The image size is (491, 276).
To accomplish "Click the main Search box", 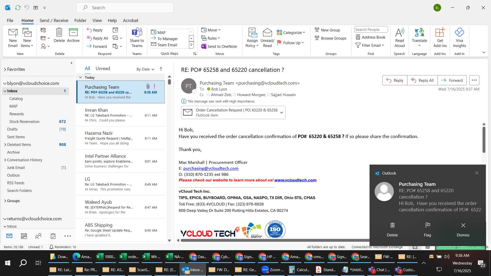I will click(x=125, y=8).
